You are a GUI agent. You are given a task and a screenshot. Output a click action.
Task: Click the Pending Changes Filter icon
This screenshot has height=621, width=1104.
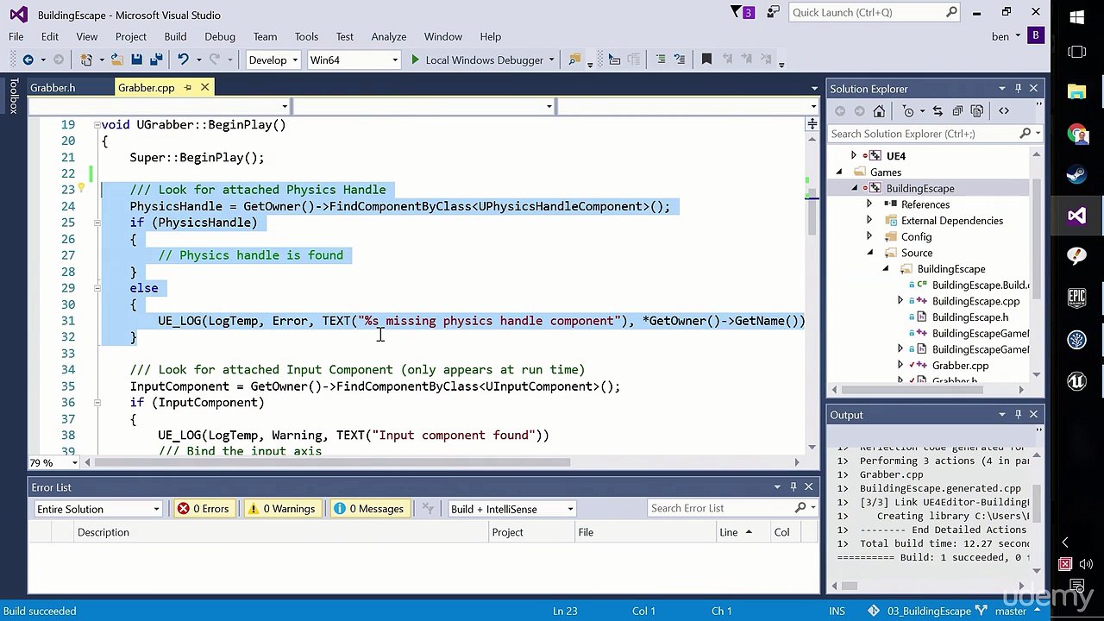908,111
